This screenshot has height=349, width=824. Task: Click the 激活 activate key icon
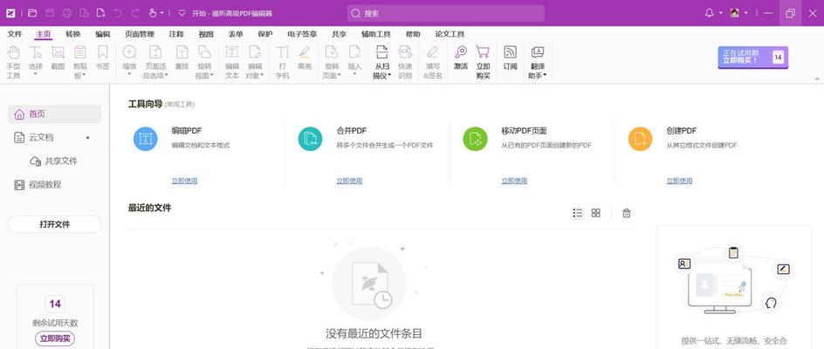pos(461,52)
